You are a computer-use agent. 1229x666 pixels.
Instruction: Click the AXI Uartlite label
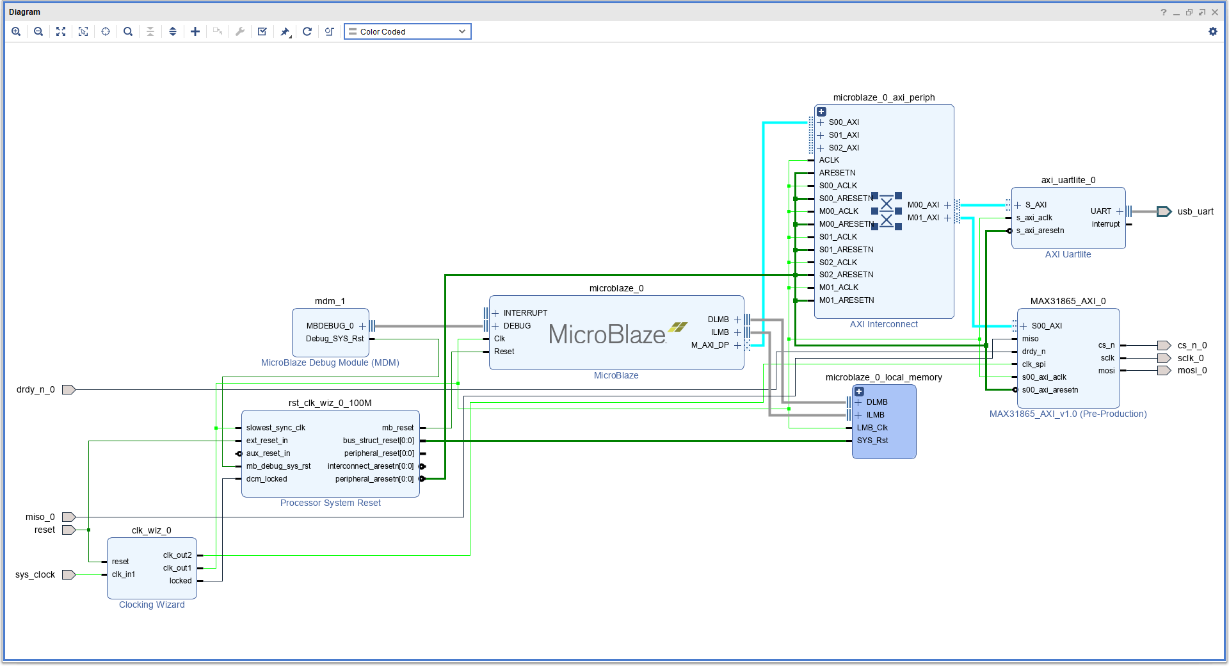tap(1068, 254)
